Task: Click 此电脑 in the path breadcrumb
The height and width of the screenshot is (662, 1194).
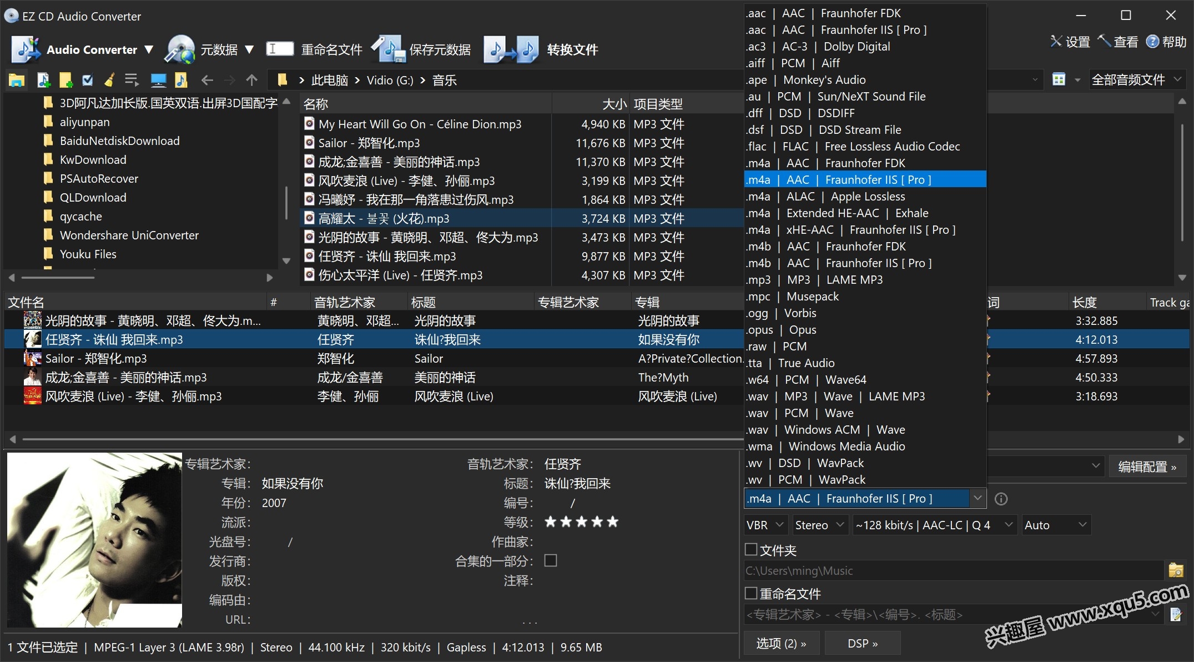Action: pyautogui.click(x=330, y=81)
